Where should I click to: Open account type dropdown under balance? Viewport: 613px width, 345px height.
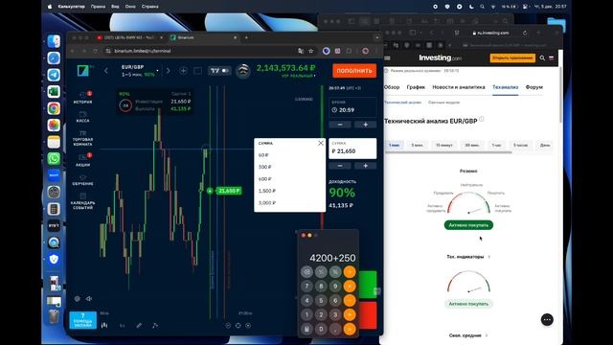click(298, 76)
